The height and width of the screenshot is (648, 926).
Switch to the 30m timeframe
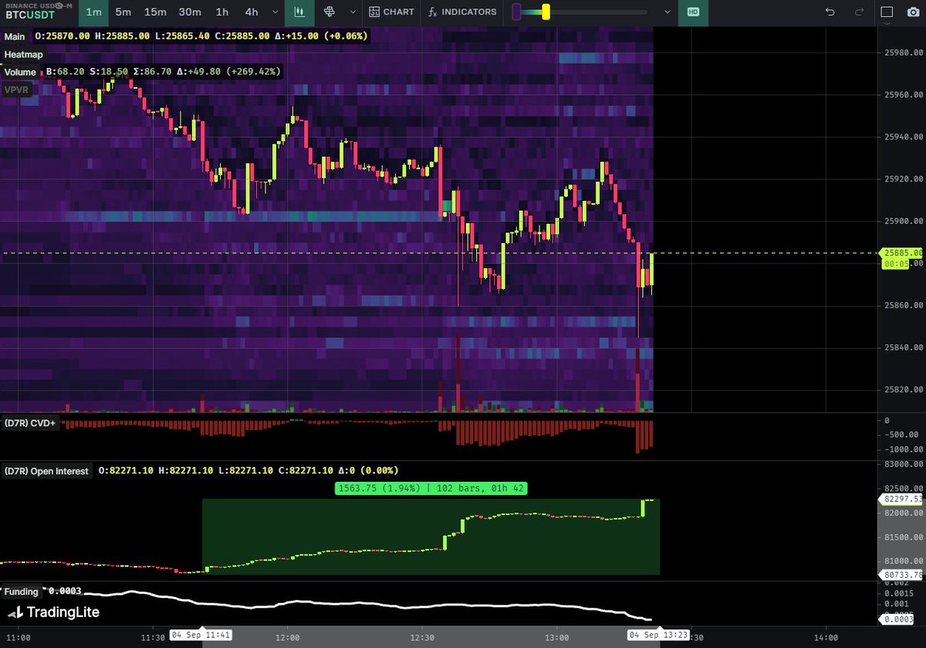[x=190, y=12]
